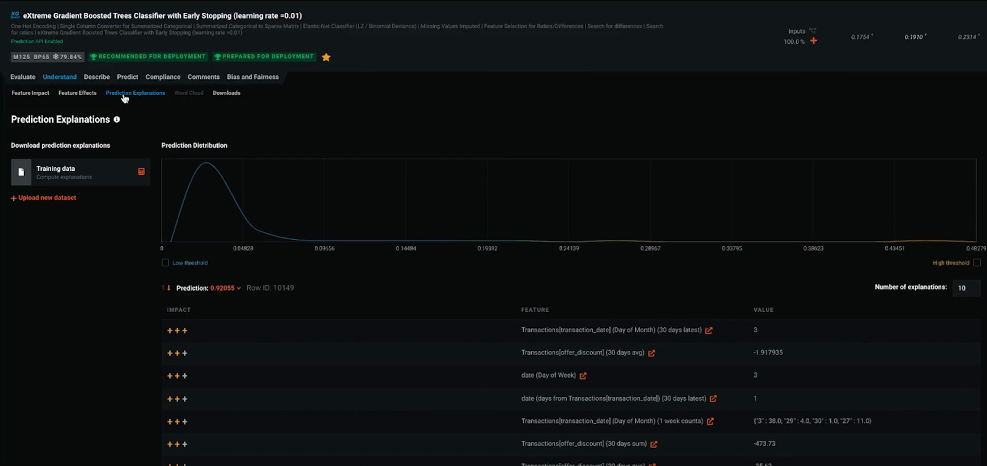Switch to the Describe tab

pyautogui.click(x=97, y=77)
